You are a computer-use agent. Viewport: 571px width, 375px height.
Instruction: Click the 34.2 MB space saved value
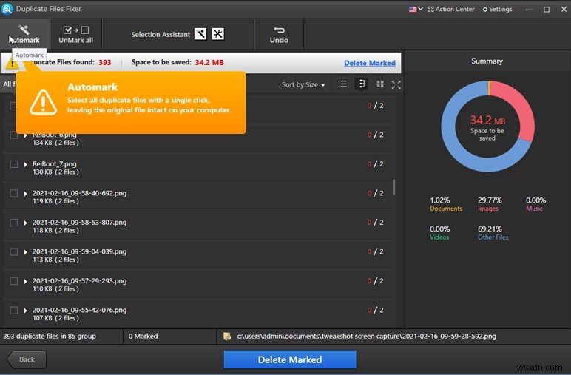click(x=209, y=62)
